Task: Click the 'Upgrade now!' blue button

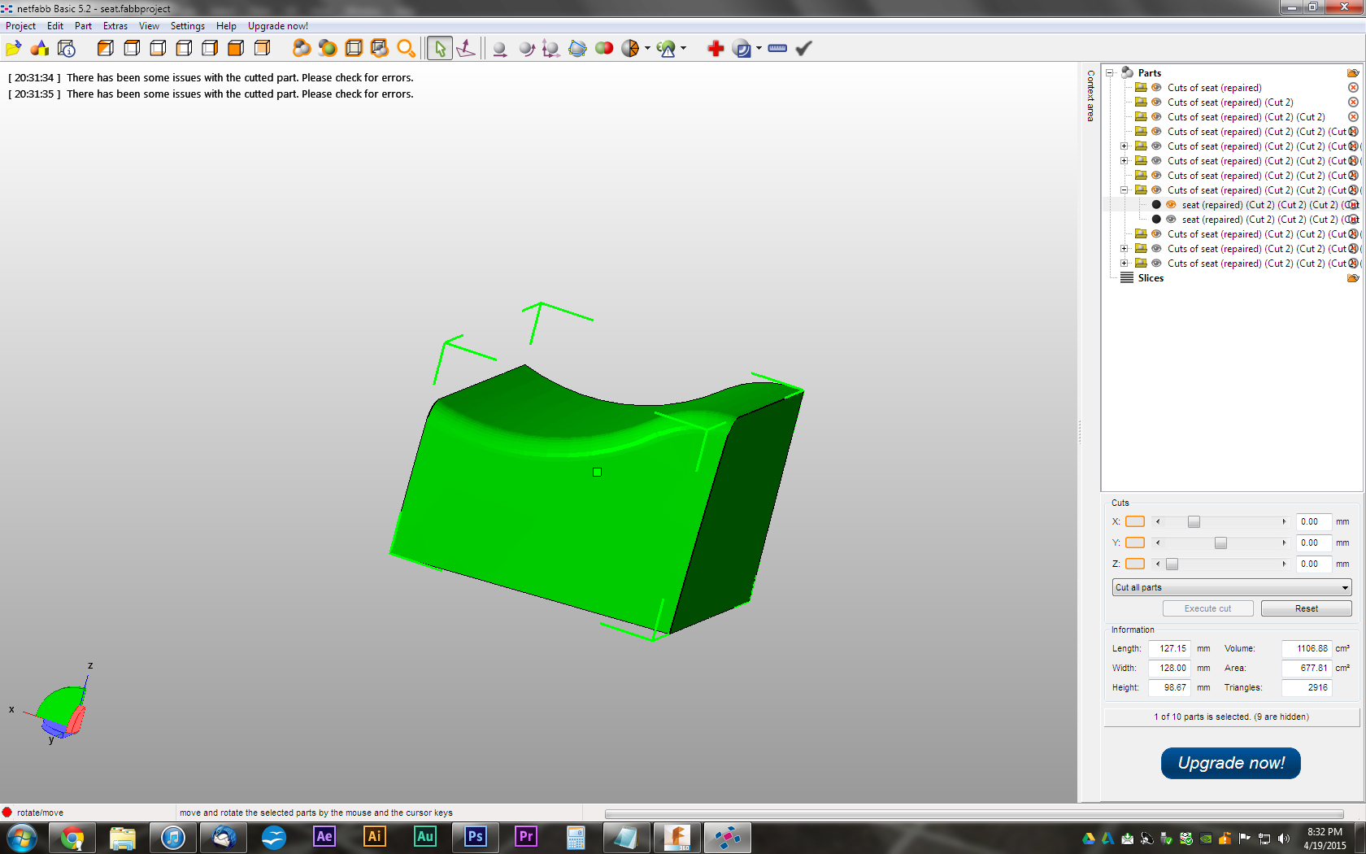Action: click(1230, 763)
